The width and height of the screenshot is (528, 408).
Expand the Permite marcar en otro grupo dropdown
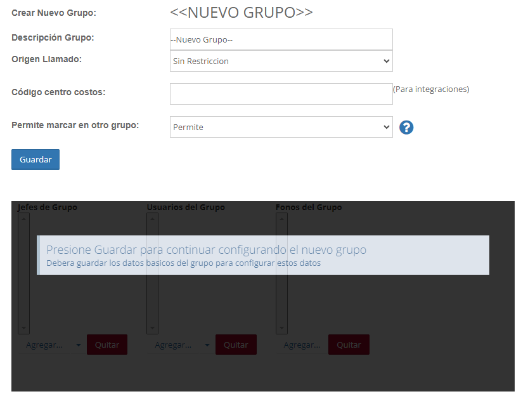click(x=281, y=127)
